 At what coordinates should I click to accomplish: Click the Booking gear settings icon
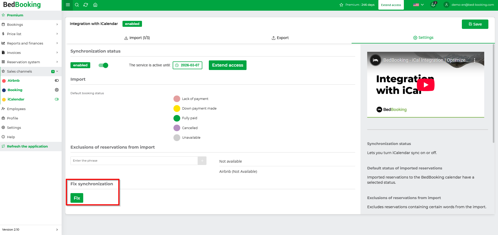[x=57, y=90]
